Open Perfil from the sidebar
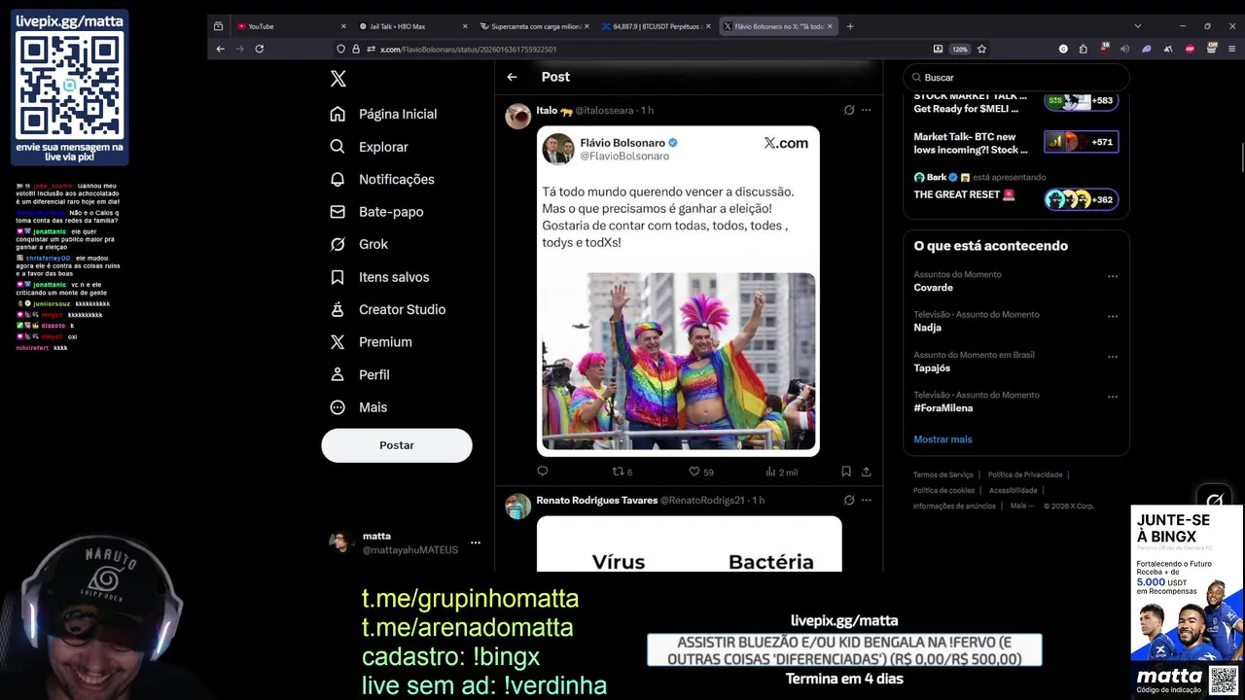Viewport: 1245px width, 700px height. click(359, 374)
